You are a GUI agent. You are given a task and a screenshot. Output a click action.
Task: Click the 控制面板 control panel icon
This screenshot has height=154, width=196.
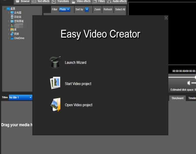coord(12,21)
